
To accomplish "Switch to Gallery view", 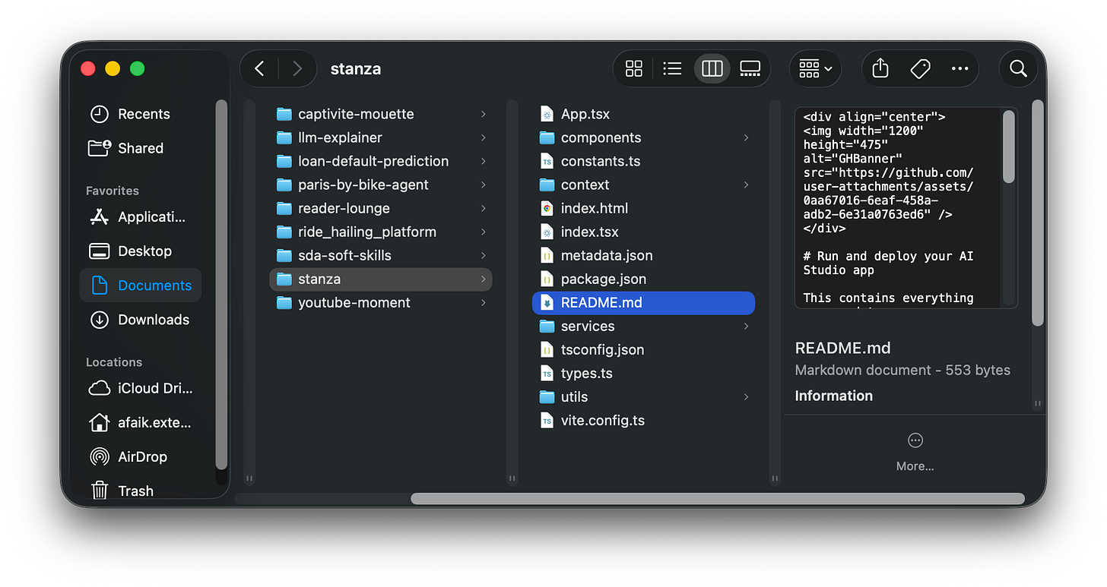I will pyautogui.click(x=750, y=68).
